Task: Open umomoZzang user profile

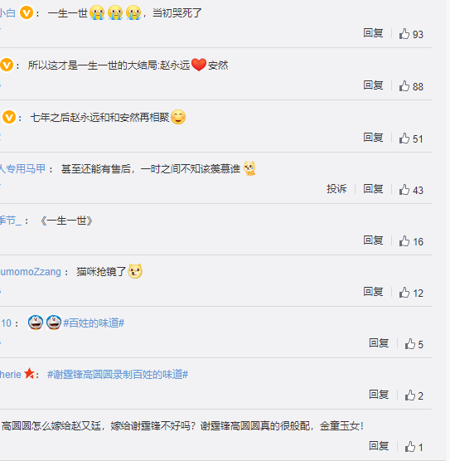Action: click(x=31, y=272)
